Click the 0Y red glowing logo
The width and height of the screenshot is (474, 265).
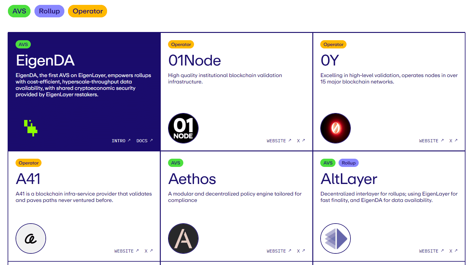336,128
